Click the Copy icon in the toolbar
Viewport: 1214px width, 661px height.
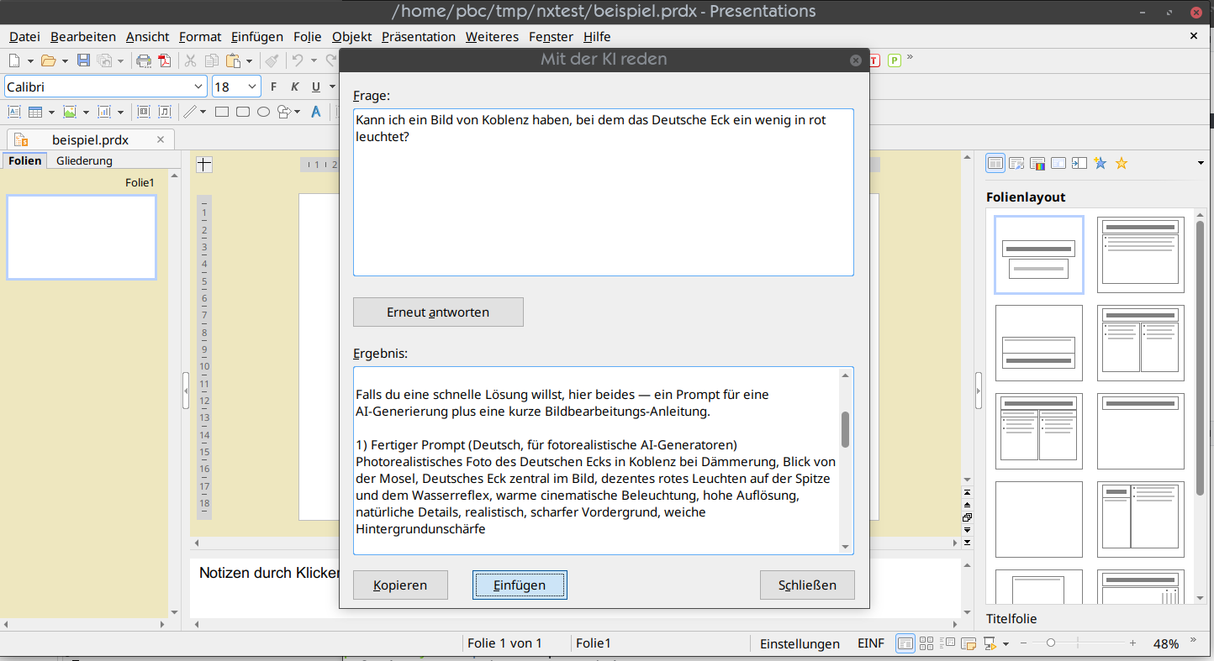click(212, 60)
